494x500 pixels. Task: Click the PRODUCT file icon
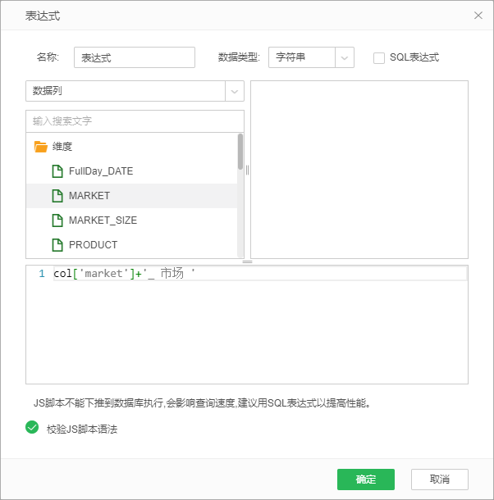[x=57, y=245]
